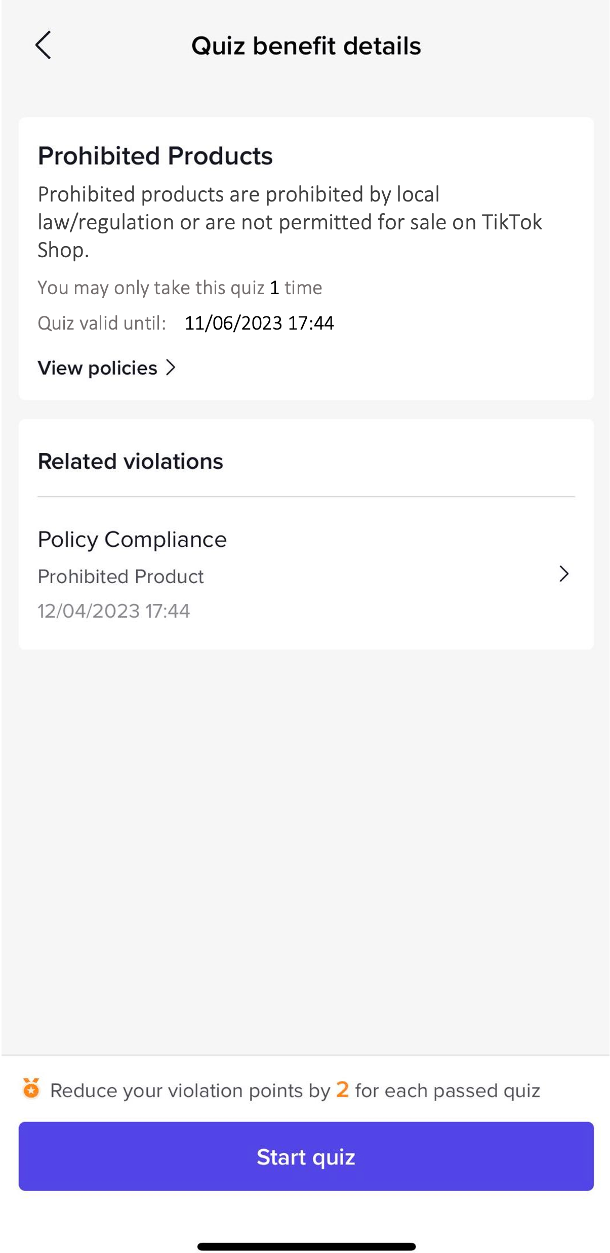Click the one-time quiz limit notice
Screen dimensions: 610x1253
click(x=180, y=288)
